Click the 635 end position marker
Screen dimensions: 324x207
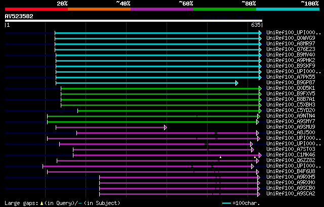[x=256, y=25]
